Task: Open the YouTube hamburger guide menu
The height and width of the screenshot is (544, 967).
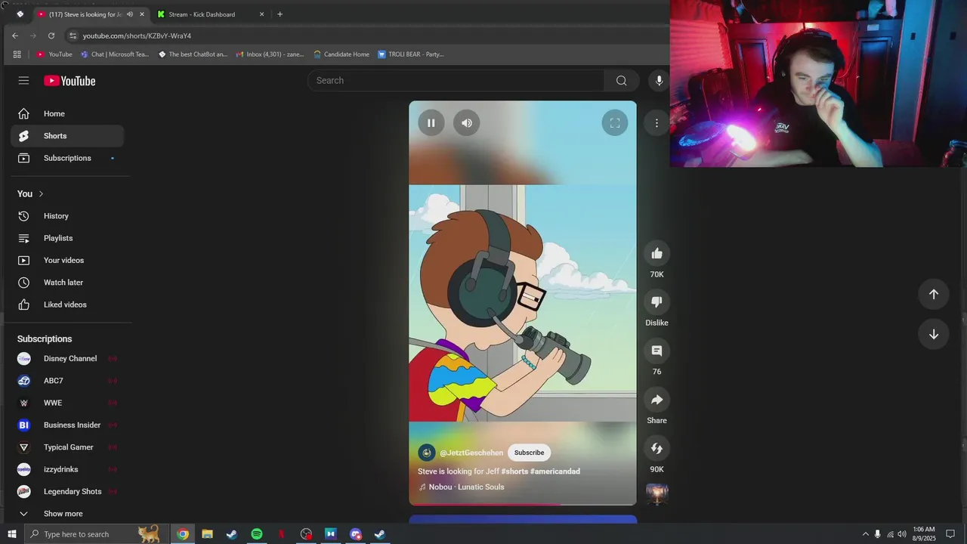Action: (x=23, y=81)
